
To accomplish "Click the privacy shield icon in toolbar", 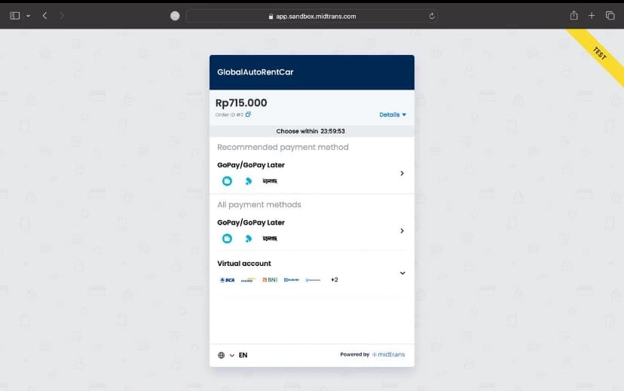I will (175, 16).
